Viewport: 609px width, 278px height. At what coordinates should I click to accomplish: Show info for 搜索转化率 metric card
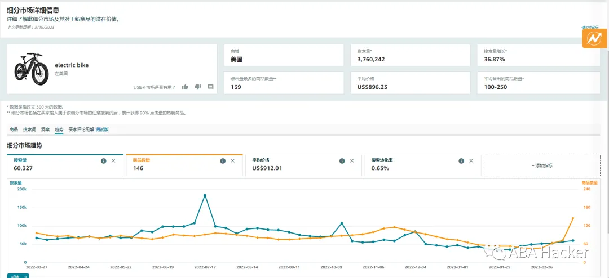tap(461, 160)
